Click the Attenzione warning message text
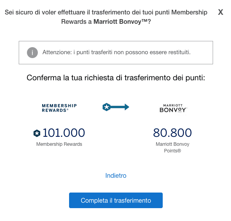This screenshot has width=231, height=221. point(117,52)
